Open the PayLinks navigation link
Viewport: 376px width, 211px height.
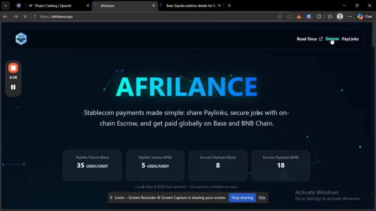(350, 39)
